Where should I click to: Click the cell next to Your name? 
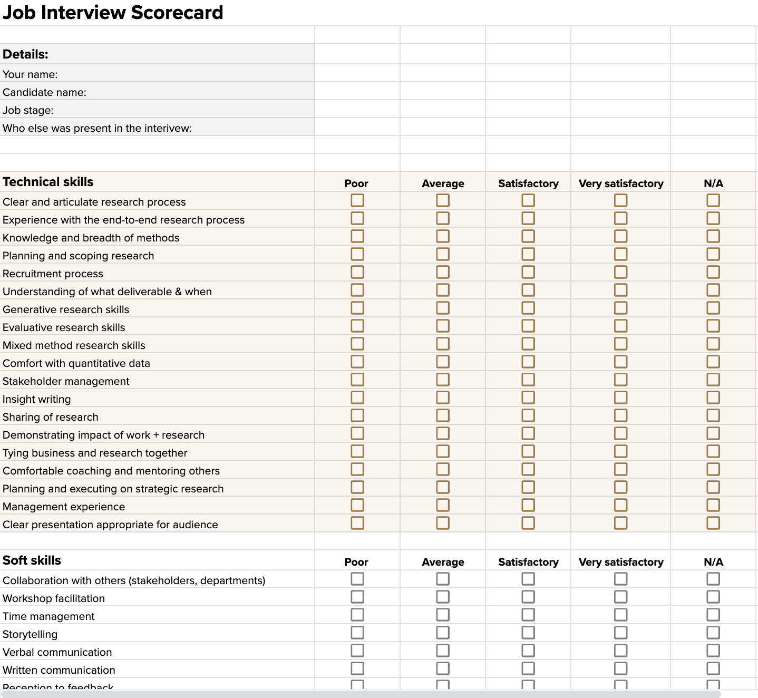pos(357,73)
